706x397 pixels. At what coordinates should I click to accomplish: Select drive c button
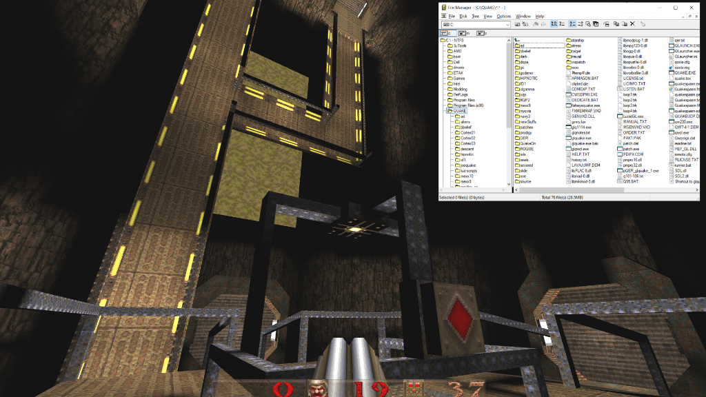[447, 33]
